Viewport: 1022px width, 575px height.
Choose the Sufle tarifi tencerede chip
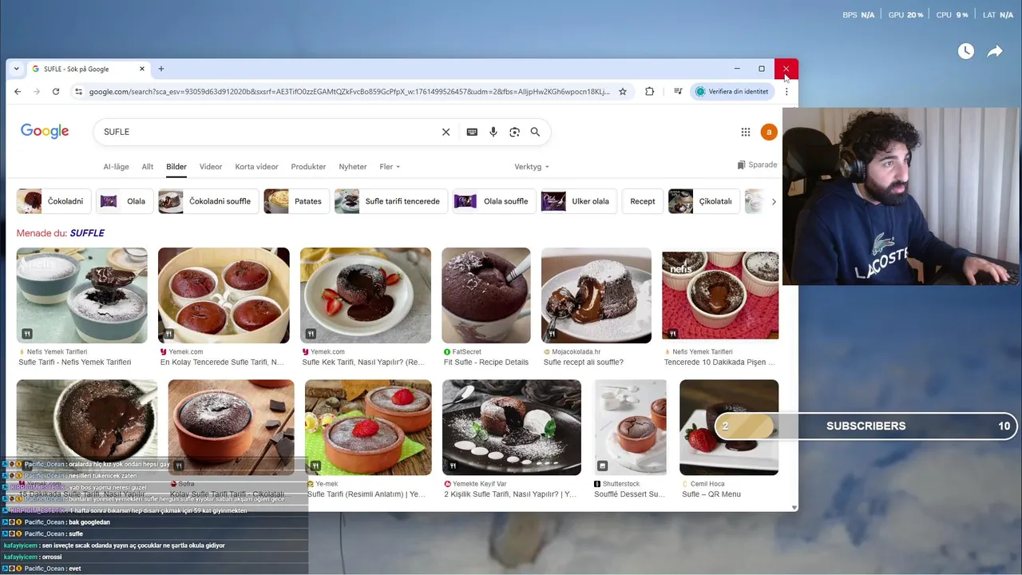pos(391,201)
